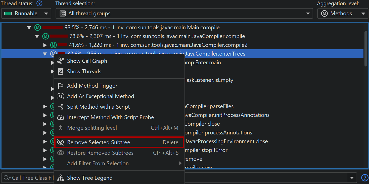Collapse the Main.compile tree node
This screenshot has width=369, height=184.
(x=29, y=28)
